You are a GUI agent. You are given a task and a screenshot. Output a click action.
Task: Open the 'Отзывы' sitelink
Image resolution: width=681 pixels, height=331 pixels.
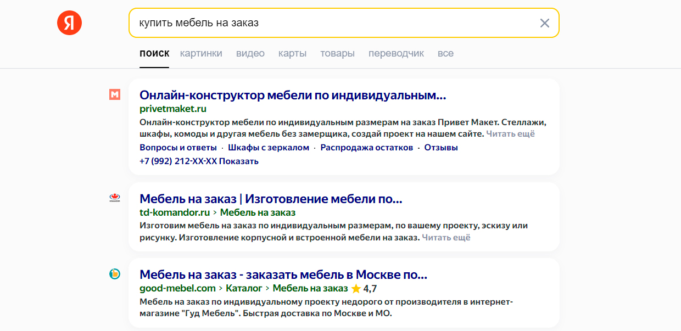(441, 148)
